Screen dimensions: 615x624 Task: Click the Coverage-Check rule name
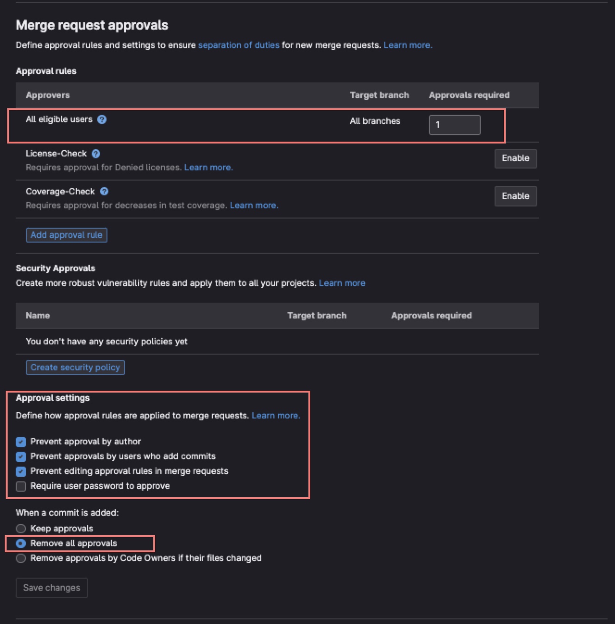[60, 192]
